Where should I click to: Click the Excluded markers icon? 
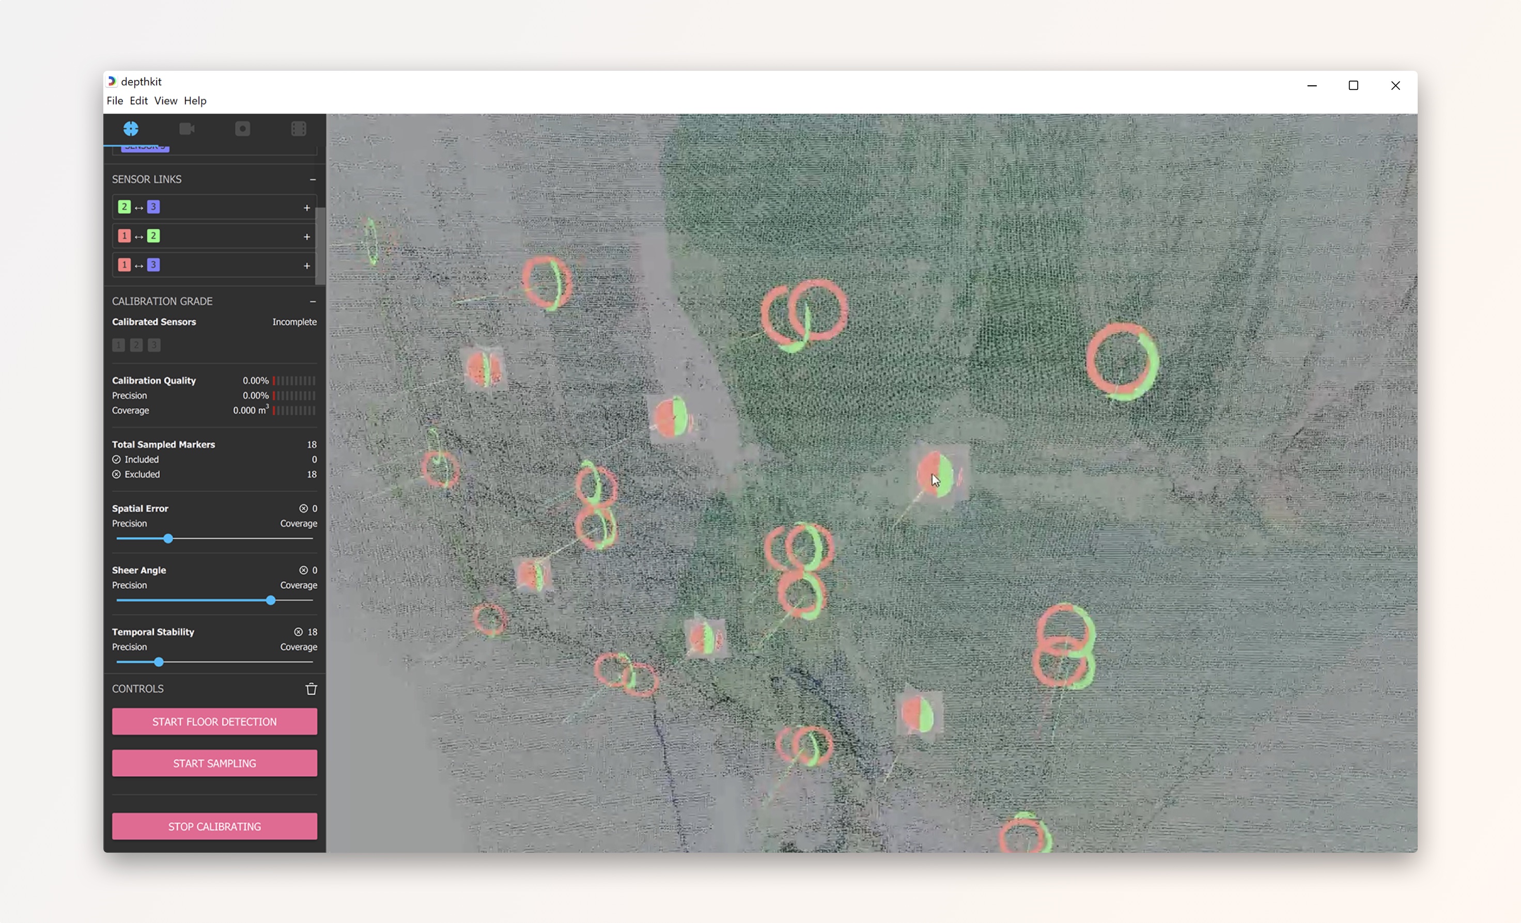[116, 474]
